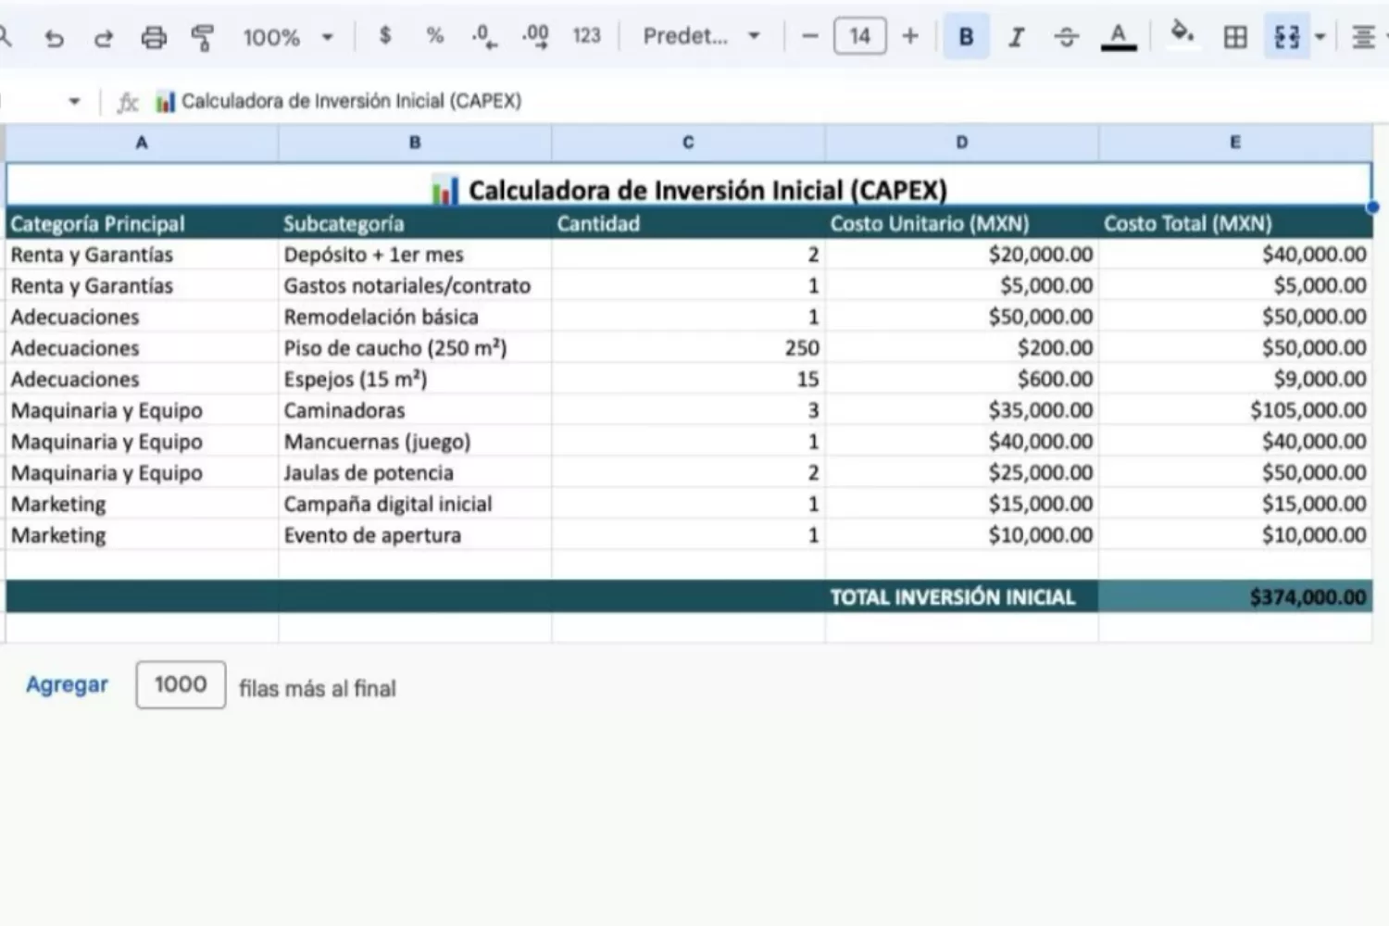
Task: Expand the Predet... font dropdown
Action: pyautogui.click(x=701, y=36)
